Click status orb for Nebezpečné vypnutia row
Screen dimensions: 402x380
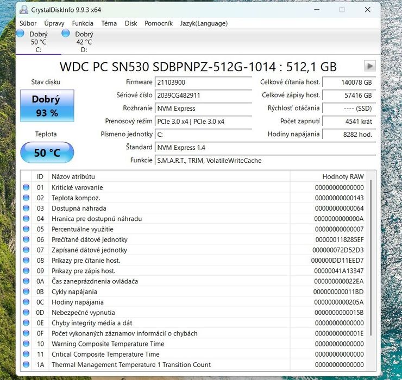click(x=26, y=312)
